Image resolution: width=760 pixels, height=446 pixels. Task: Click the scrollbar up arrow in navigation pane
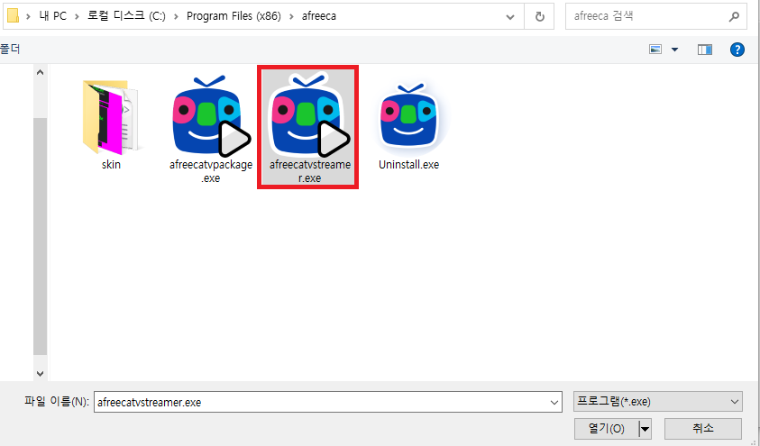pyautogui.click(x=41, y=72)
